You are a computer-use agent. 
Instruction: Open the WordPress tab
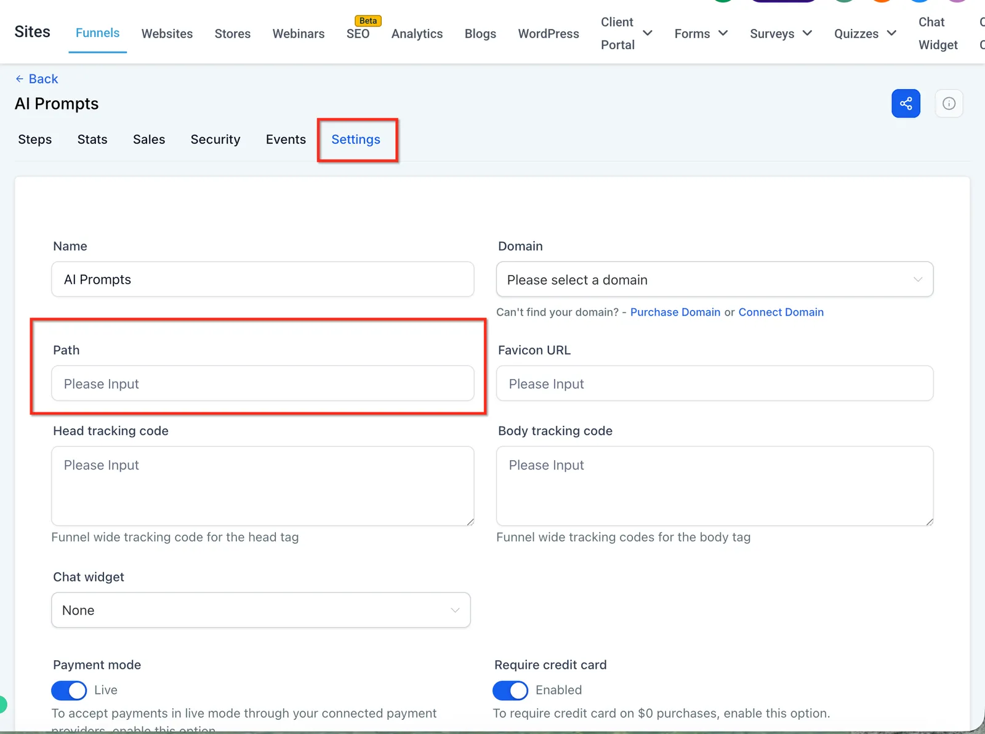[x=549, y=33]
